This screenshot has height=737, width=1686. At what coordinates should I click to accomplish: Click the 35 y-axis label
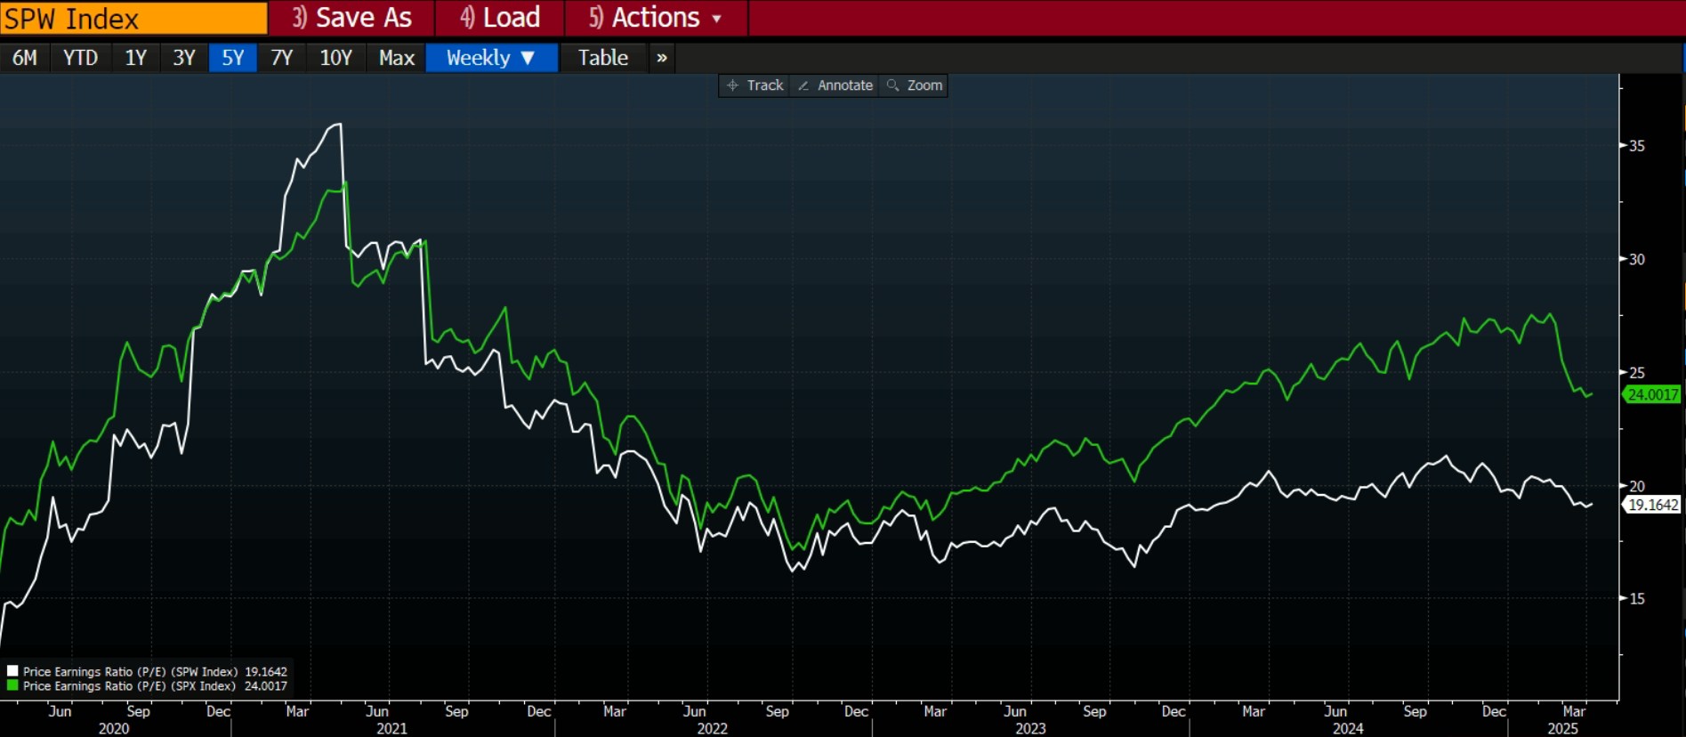(1637, 146)
